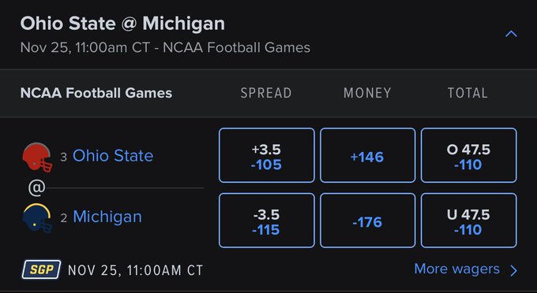Click the arrow next to More wagers
The width and height of the screenshot is (537, 293).
click(513, 270)
